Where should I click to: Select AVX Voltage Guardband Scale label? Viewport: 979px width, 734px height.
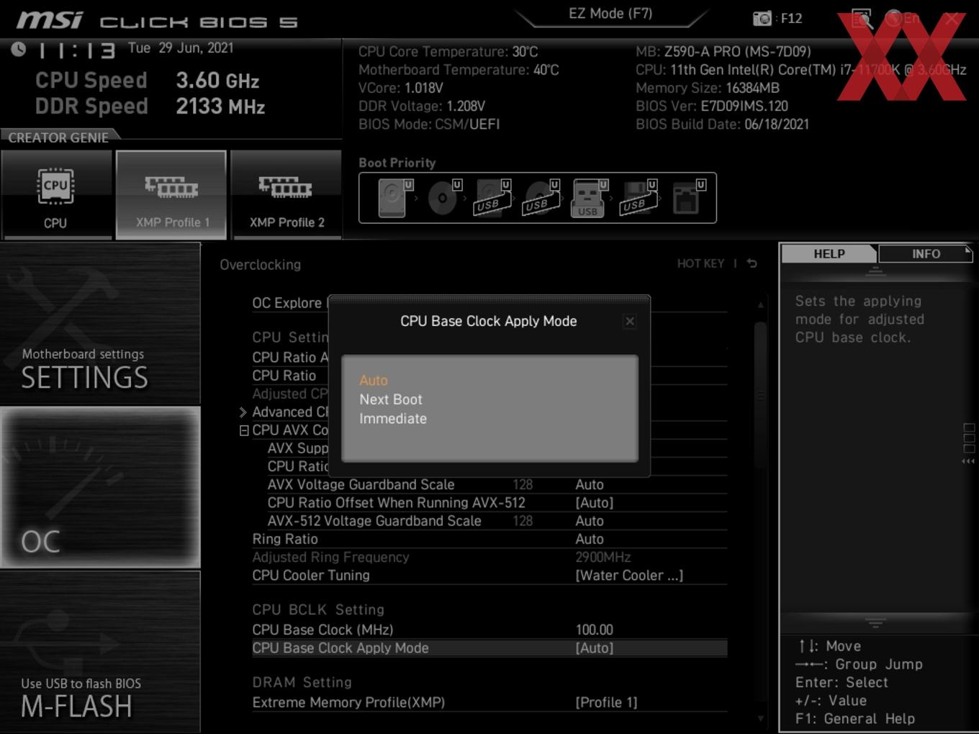click(x=361, y=485)
